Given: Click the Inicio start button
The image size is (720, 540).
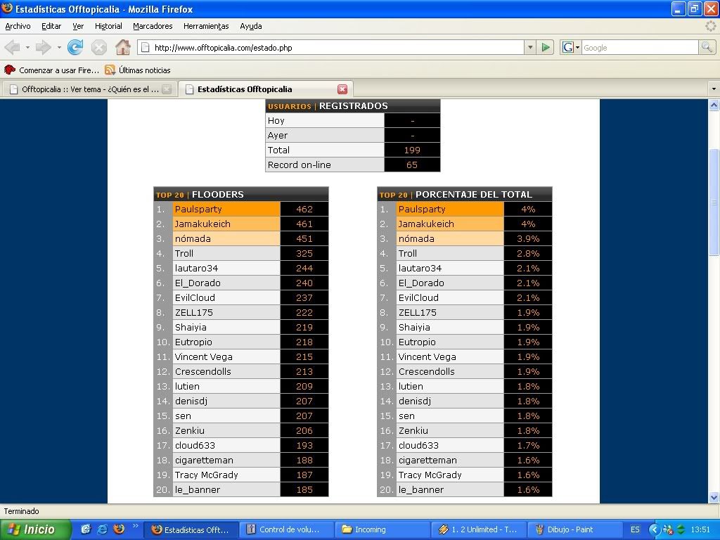Looking at the screenshot, I should pyautogui.click(x=35, y=529).
